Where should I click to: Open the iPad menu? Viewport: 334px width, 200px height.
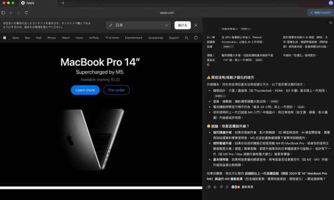[x=39, y=38]
